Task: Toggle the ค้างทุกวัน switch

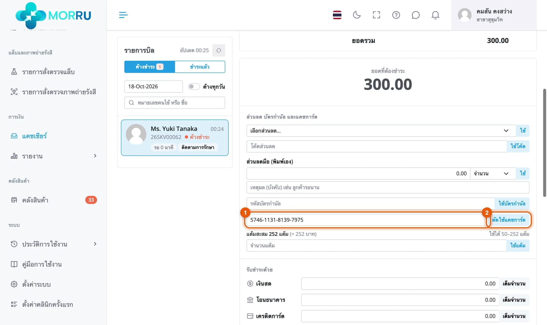Action: pos(194,86)
